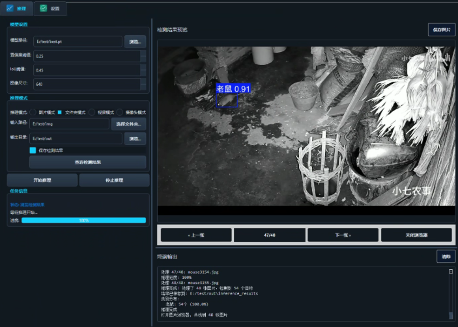Adjust the confidence threshold spinner arrows
Viewport: 458px width, 327px height.
click(143, 56)
